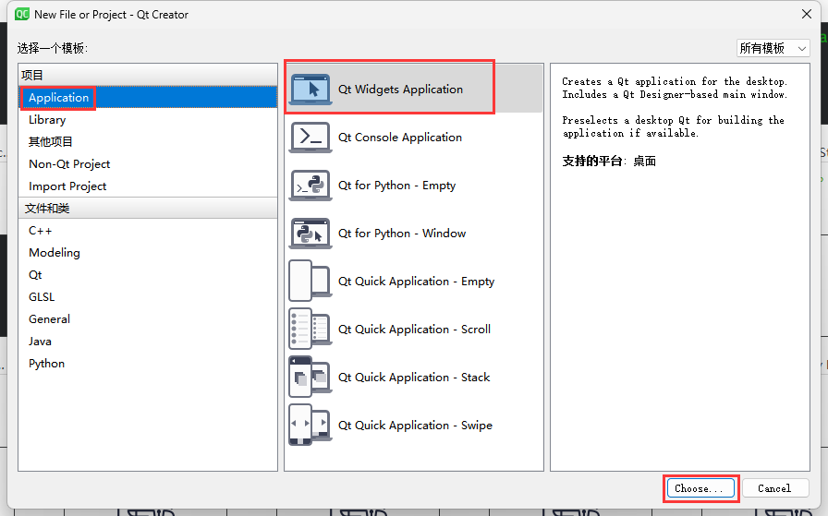Choose the Qt for Python - Window icon
Image resolution: width=828 pixels, height=516 pixels.
[x=310, y=234]
